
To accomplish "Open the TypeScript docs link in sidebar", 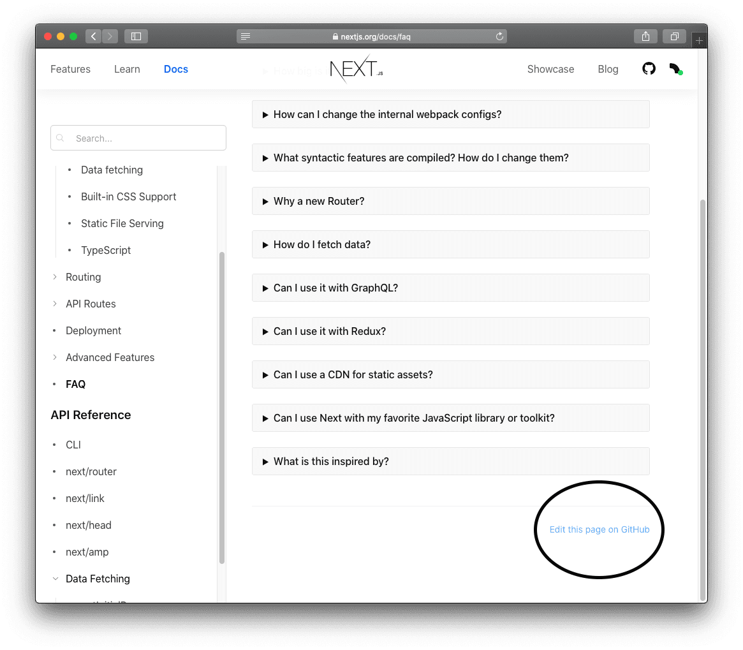I will coord(106,250).
